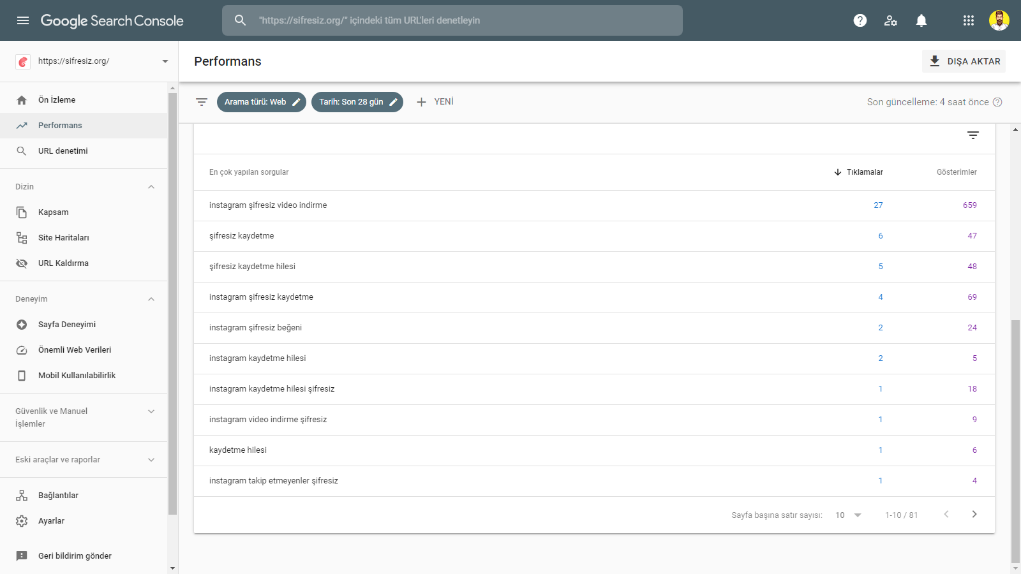Click the Kapsam pages icon

point(22,212)
